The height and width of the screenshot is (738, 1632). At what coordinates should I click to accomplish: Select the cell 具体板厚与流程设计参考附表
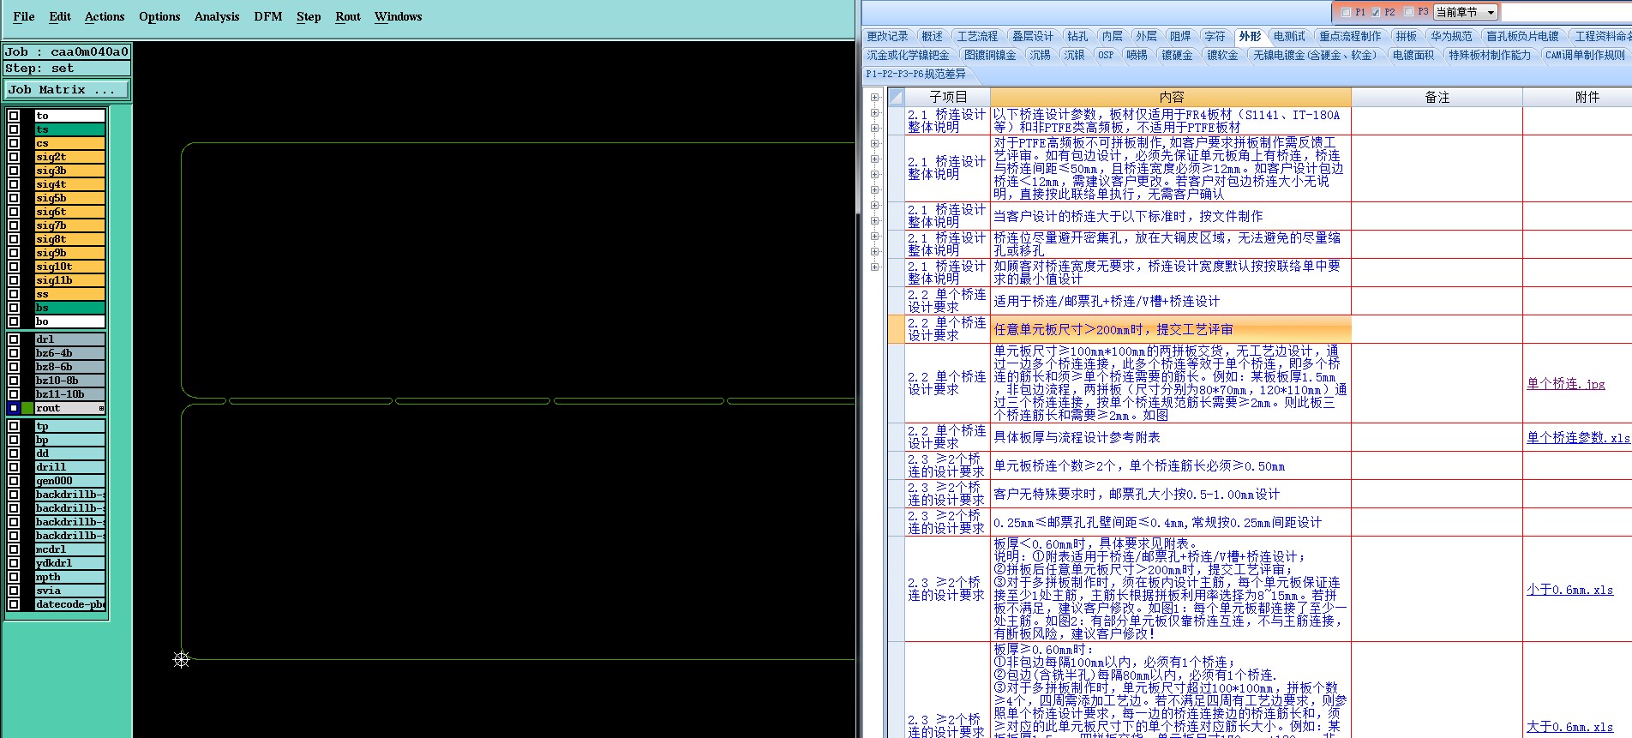[x=1171, y=437]
